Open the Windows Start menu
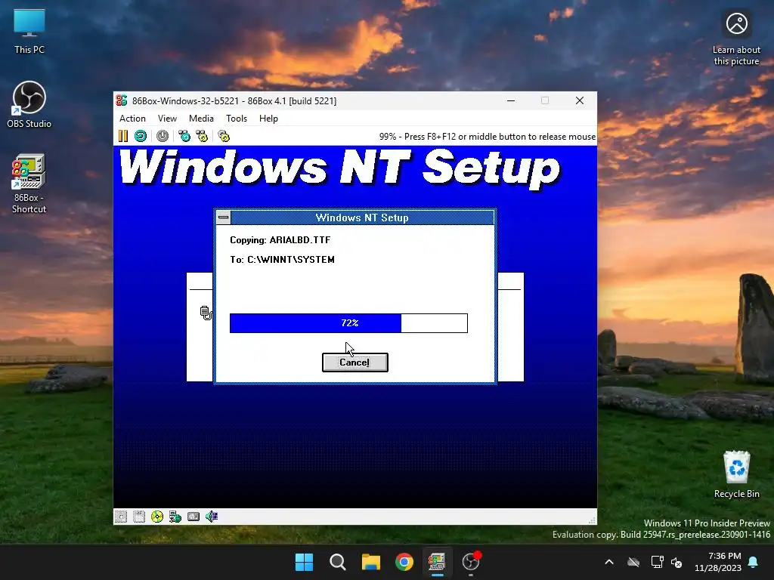Screen dimensions: 774x580 (x=304, y=562)
